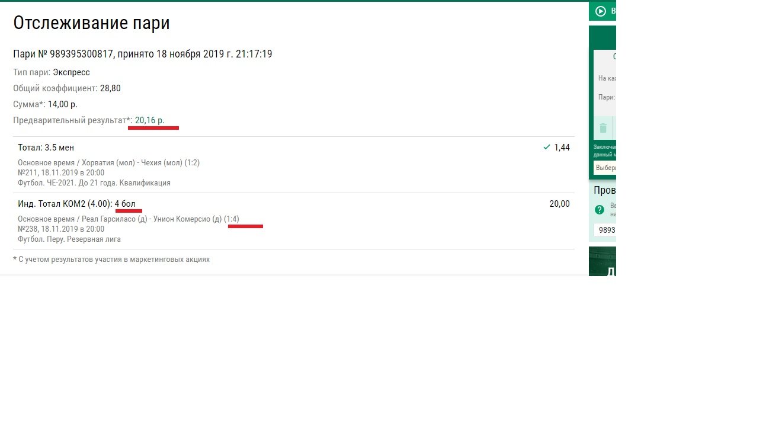Select the 'Тотал: 3.5 мен' bet title
Image resolution: width=782 pixels, height=429 pixels.
46,148
